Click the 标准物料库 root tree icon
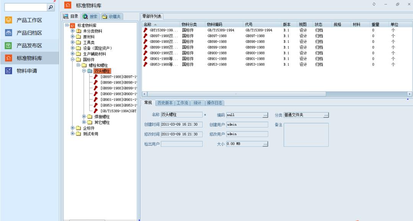This screenshot has height=221, width=413. point(72,26)
